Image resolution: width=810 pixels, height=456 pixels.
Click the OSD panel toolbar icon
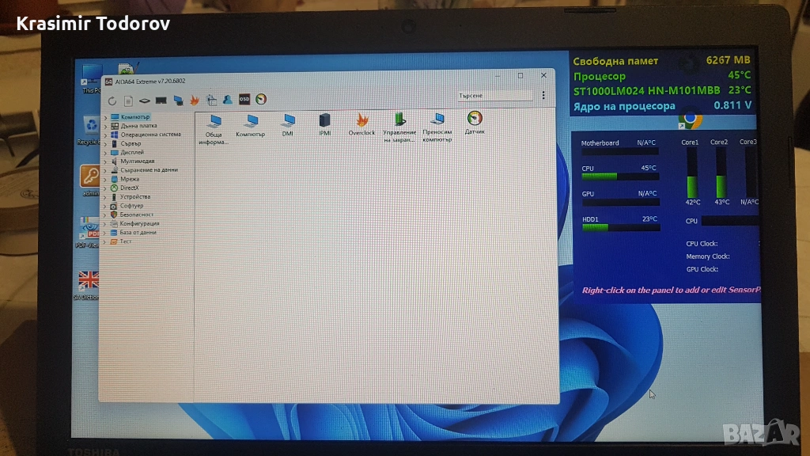(244, 100)
